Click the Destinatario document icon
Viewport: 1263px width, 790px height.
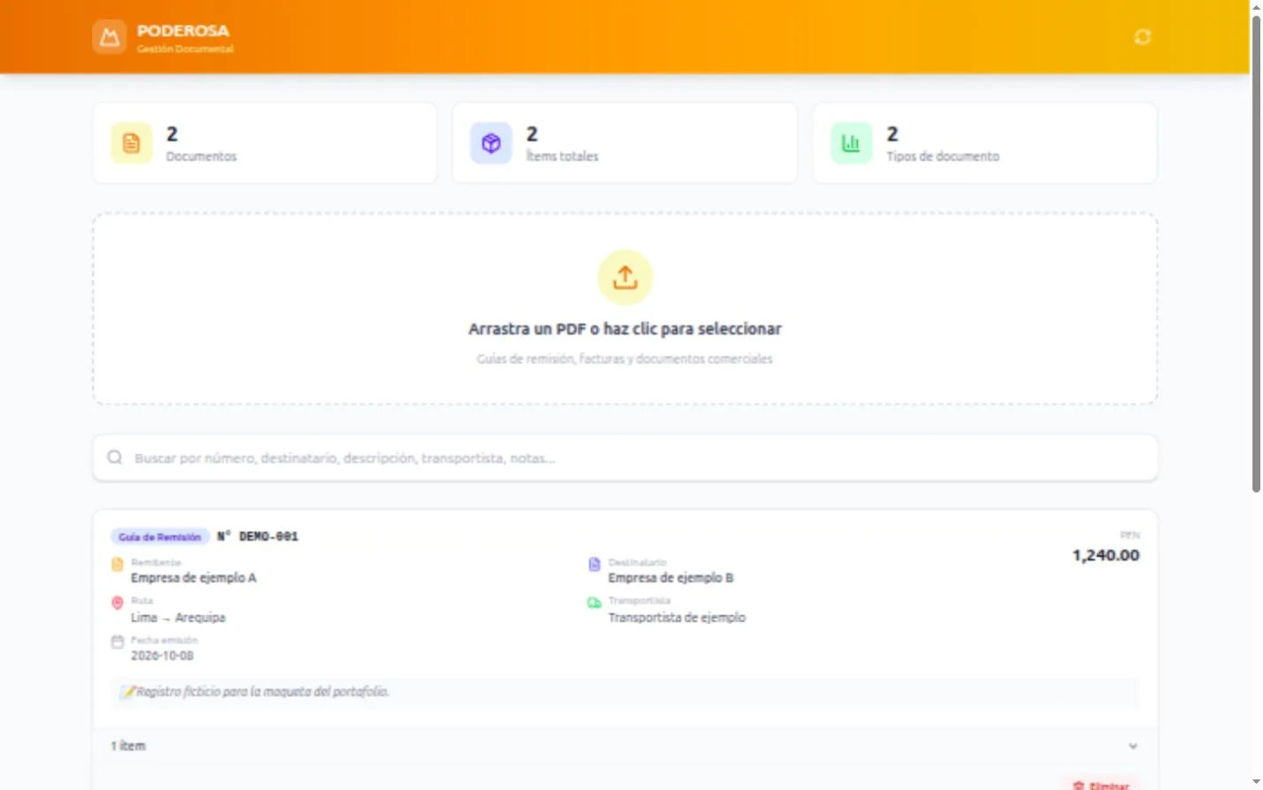(594, 565)
